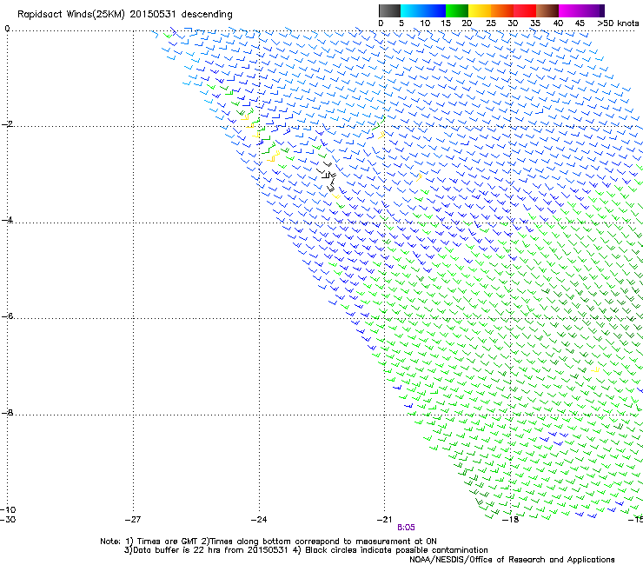Click the '-30' longitude axis label
This screenshot has height=565, width=643.
[x=8, y=519]
